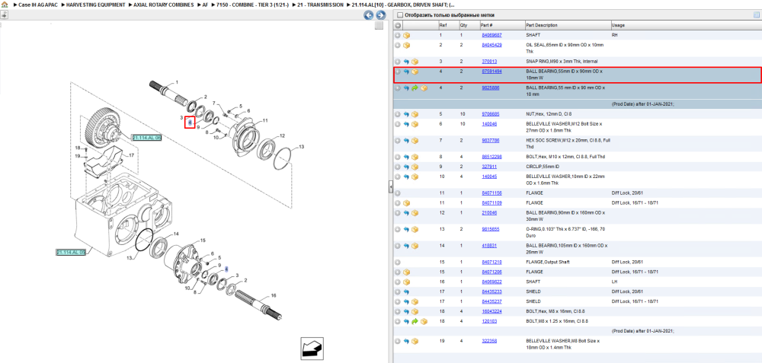Click the plus icon for part 9837786
The width and height of the screenshot is (762, 363).
pyautogui.click(x=398, y=141)
